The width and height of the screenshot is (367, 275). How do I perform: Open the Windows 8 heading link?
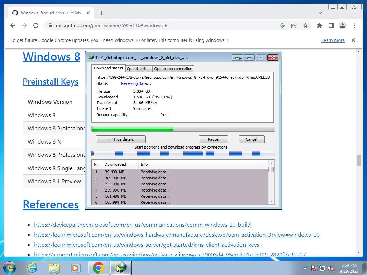pos(51,57)
